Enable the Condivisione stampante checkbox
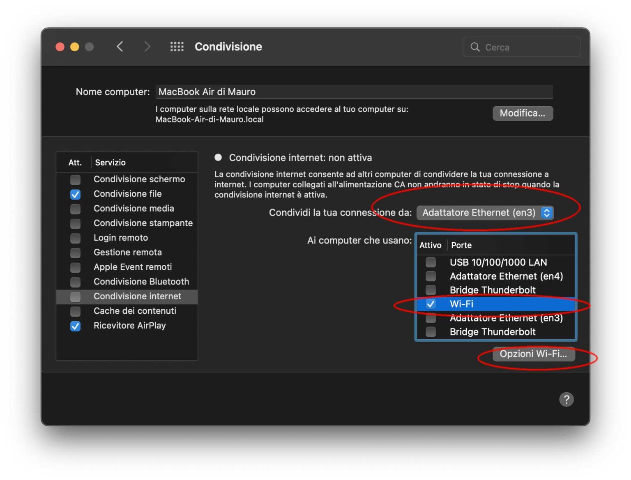Image resolution: width=631 pixels, height=480 pixels. pos(75,224)
